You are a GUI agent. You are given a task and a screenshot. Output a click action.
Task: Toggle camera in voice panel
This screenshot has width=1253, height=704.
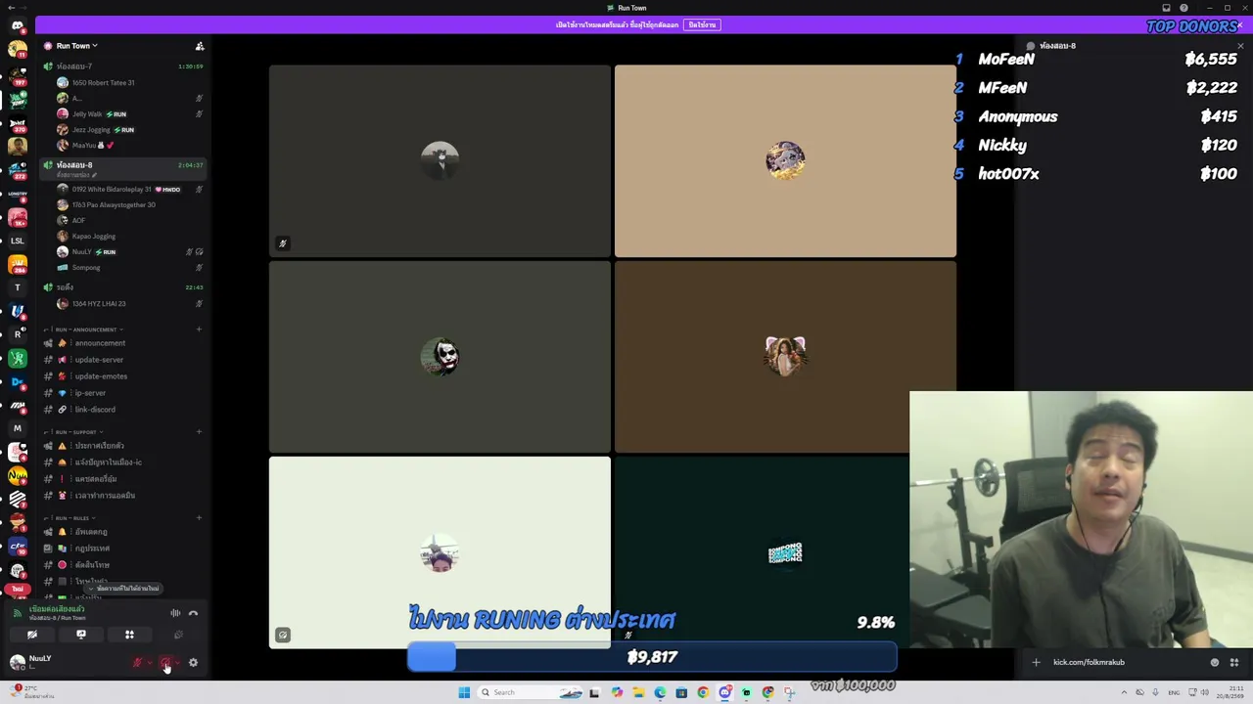click(x=32, y=636)
